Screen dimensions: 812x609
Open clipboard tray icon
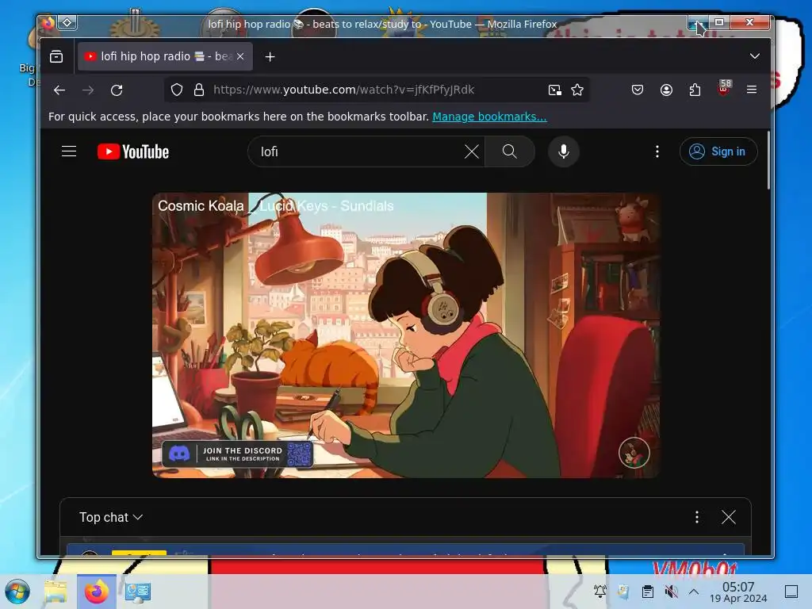pos(647,592)
